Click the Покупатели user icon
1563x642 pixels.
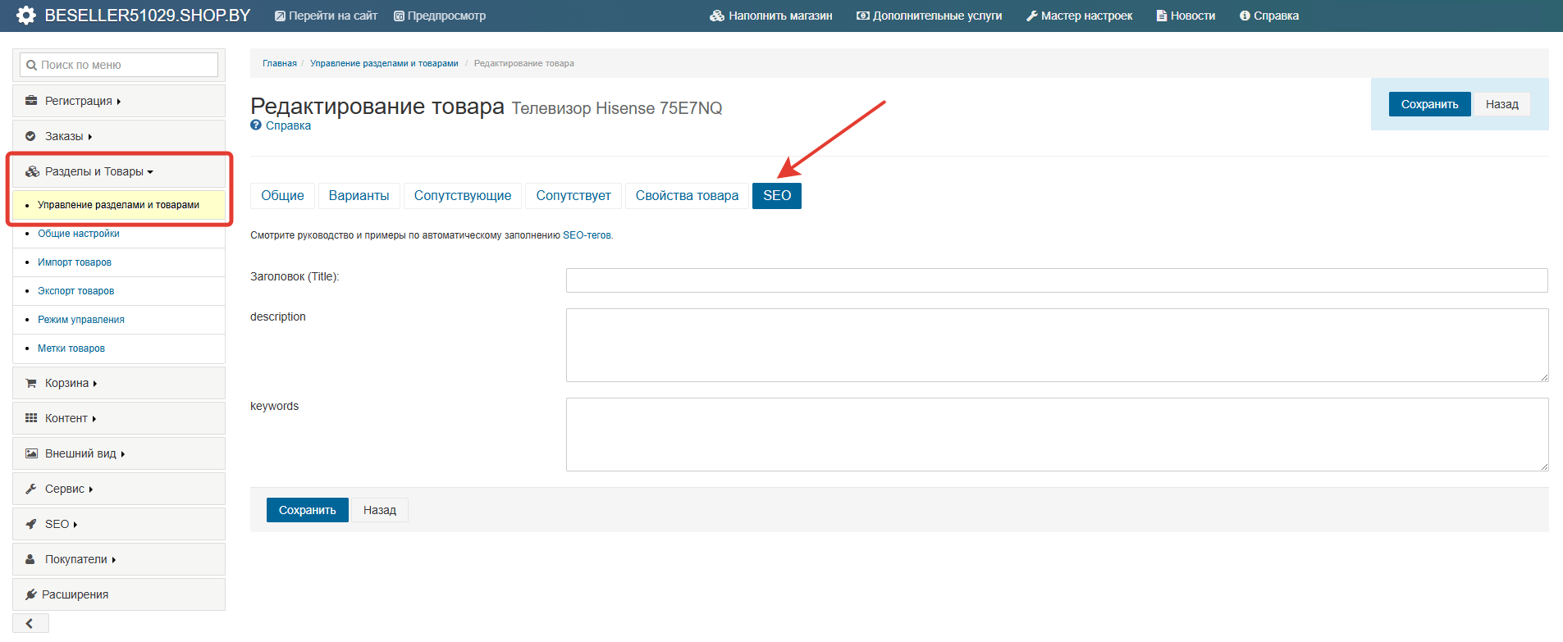click(x=31, y=559)
